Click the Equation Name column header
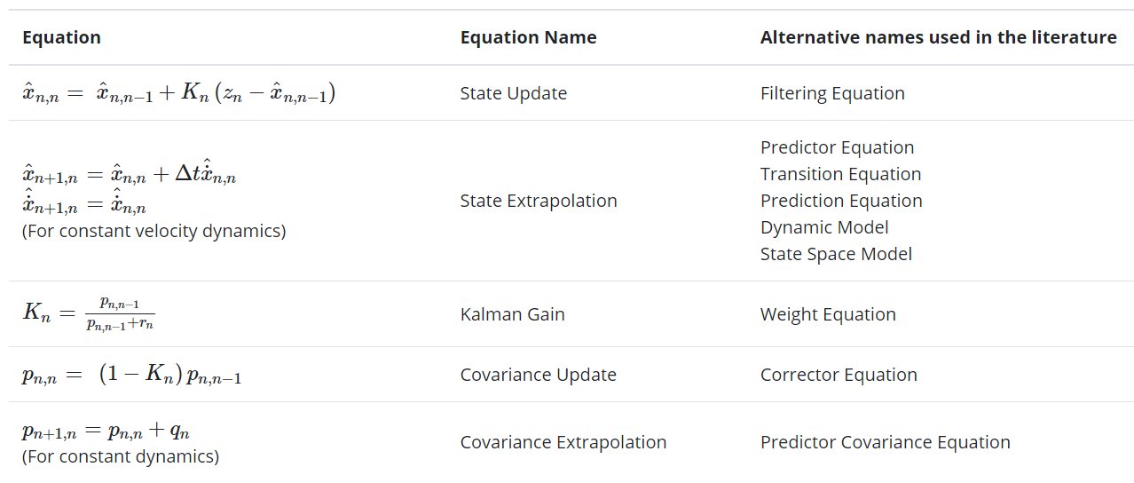 coord(528,37)
